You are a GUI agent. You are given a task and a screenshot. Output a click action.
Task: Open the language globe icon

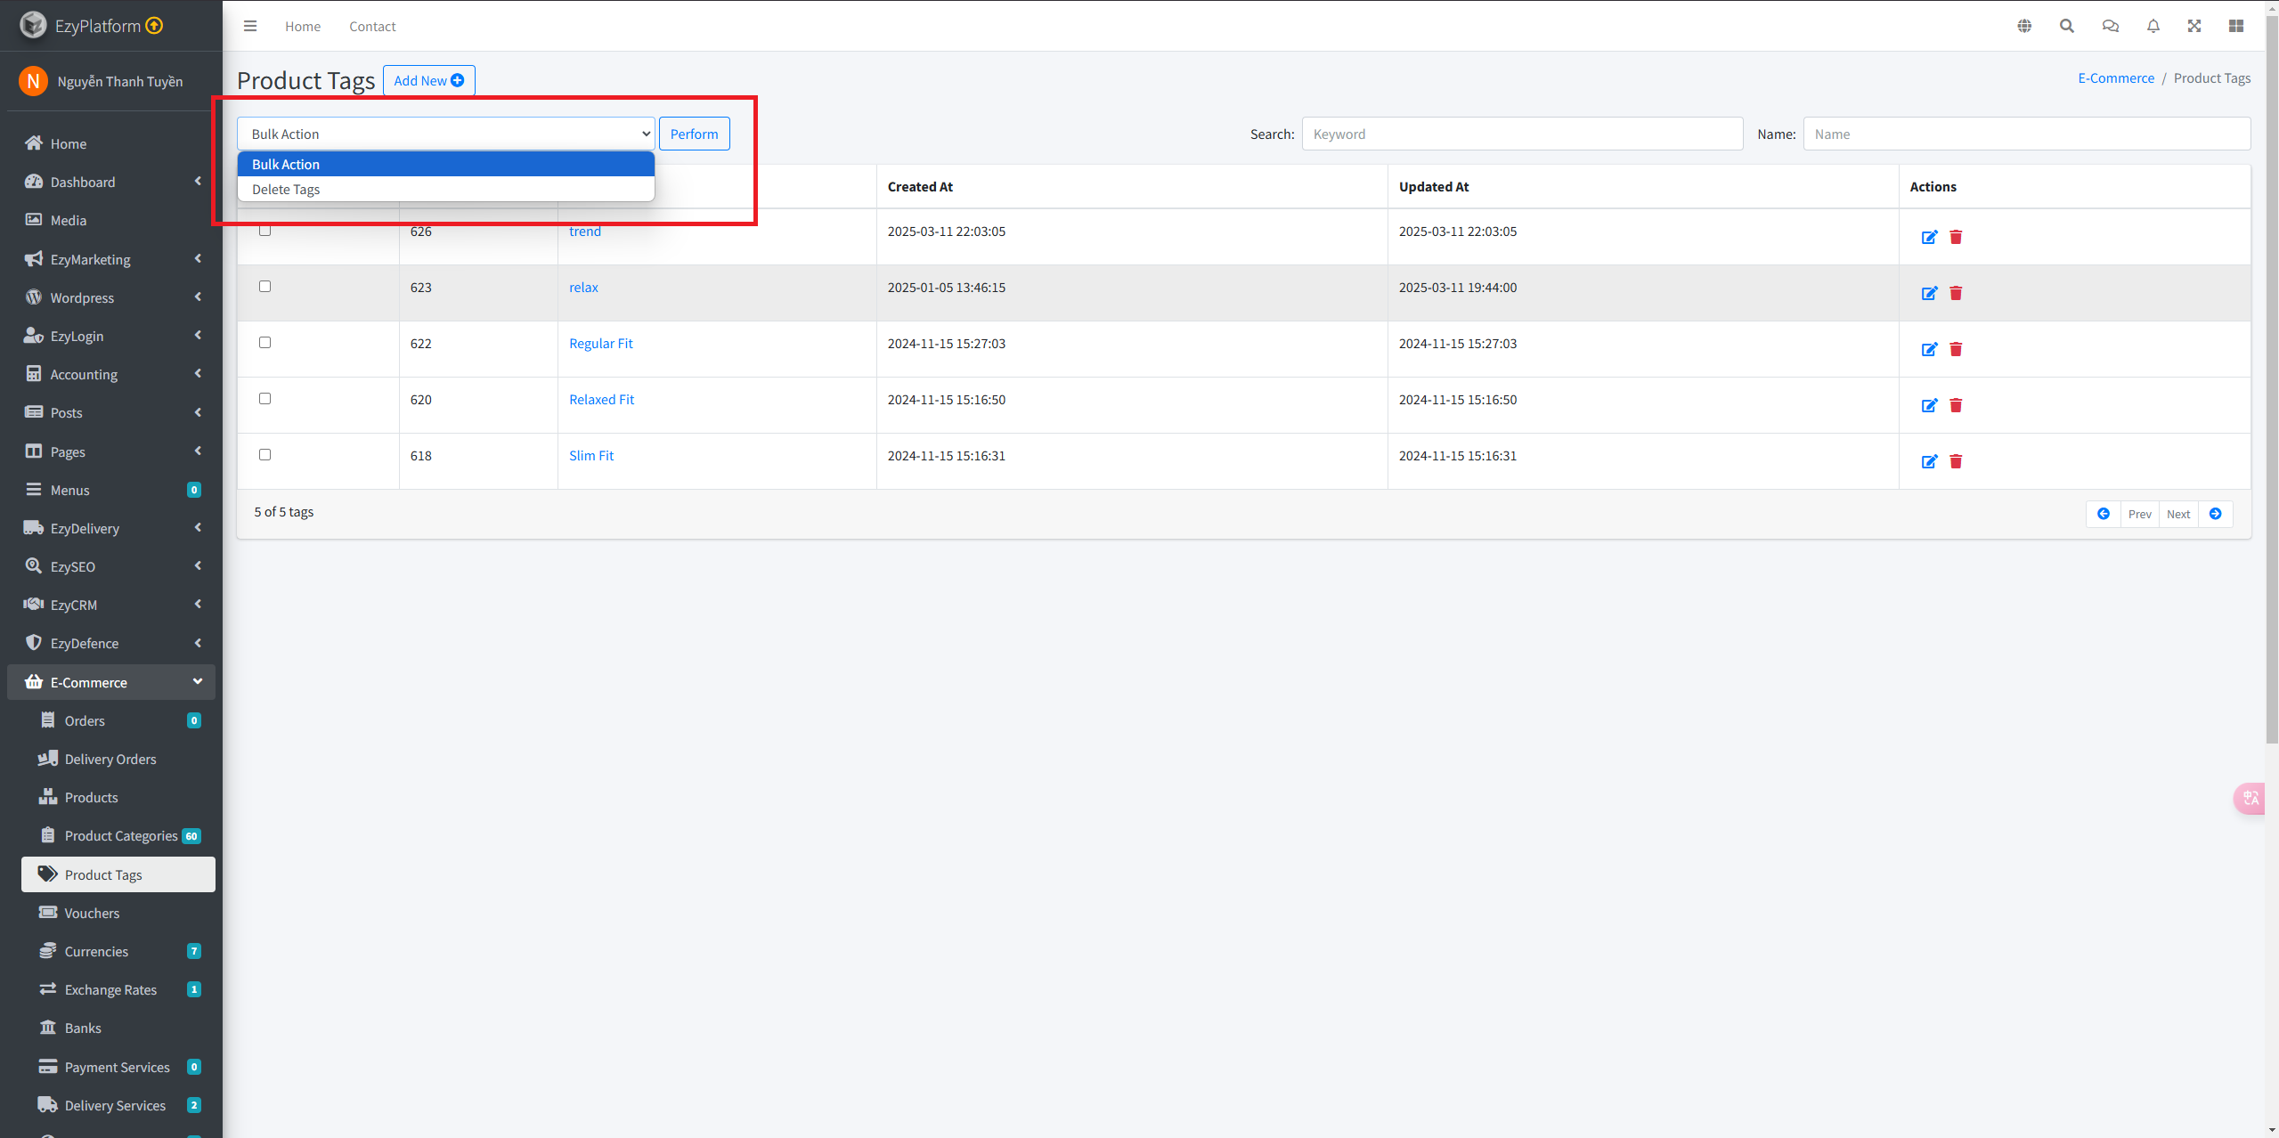tap(2024, 26)
